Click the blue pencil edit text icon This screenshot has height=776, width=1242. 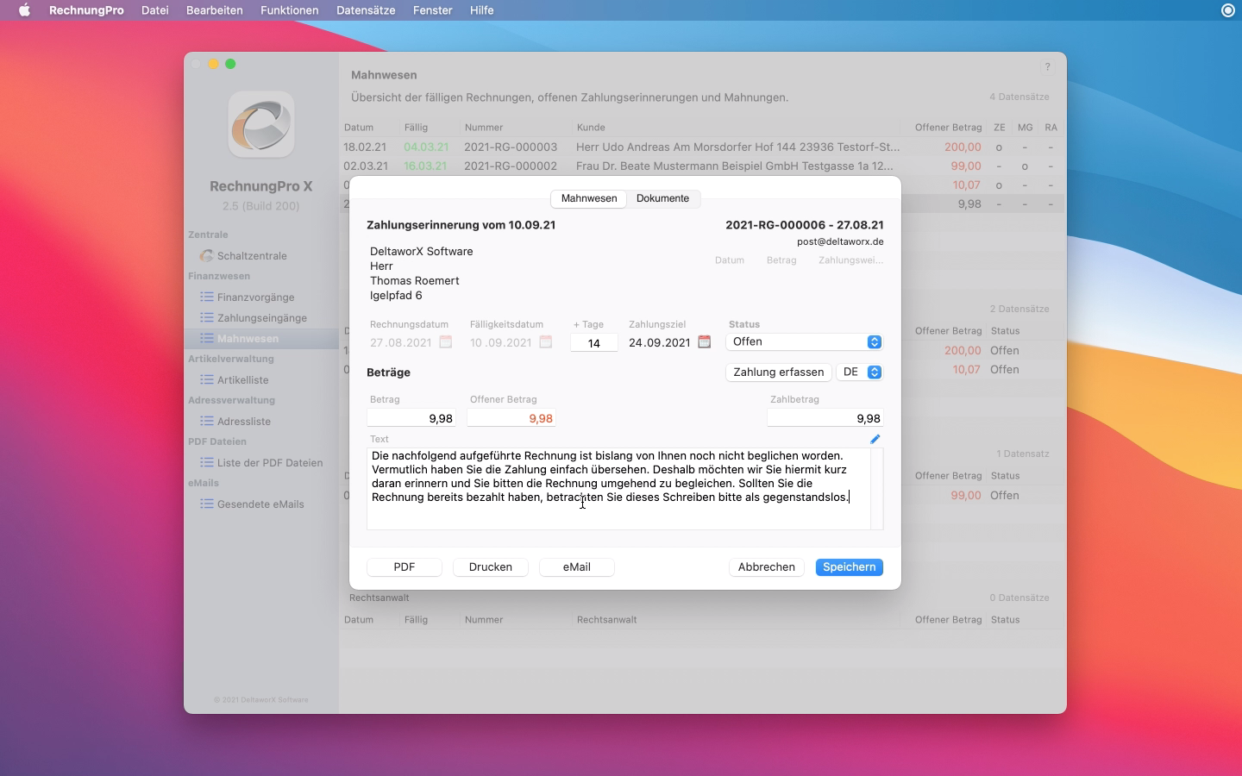[x=875, y=439]
